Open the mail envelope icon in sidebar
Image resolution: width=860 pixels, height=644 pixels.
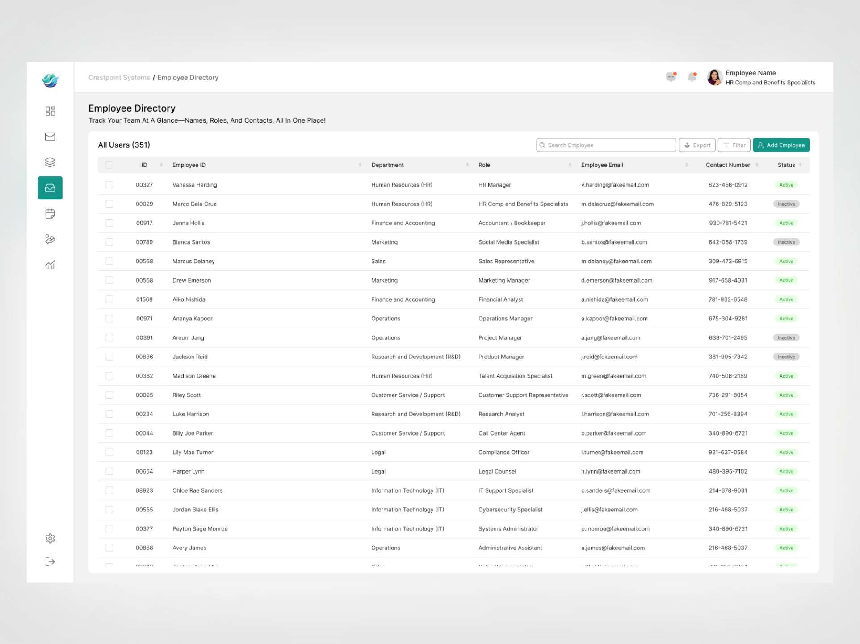[50, 137]
